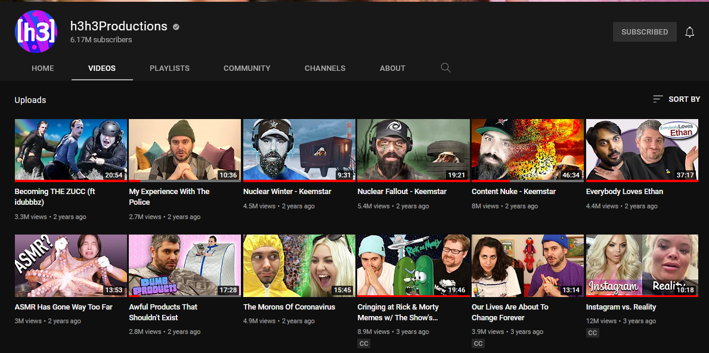The image size is (709, 353).
Task: Click the 20:54 duration badge
Action: [113, 174]
